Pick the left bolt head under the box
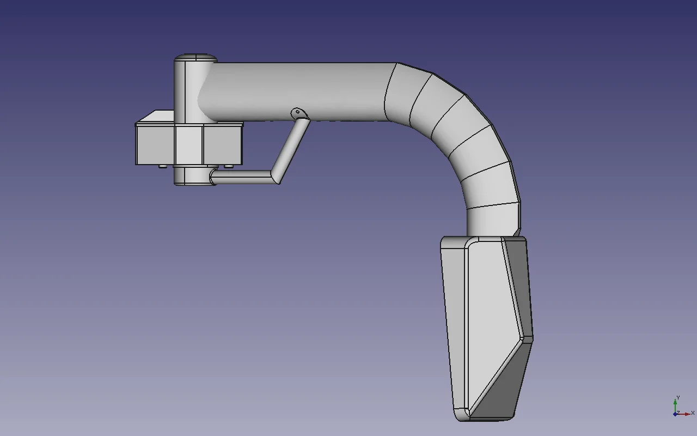This screenshot has width=697, height=436. pos(162,166)
